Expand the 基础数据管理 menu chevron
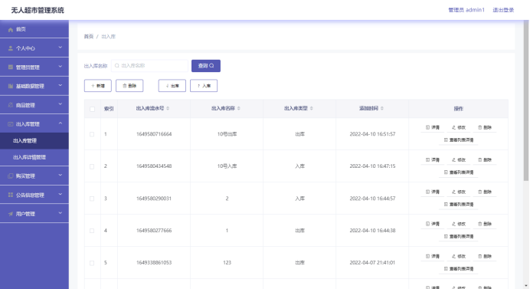 (x=61, y=85)
